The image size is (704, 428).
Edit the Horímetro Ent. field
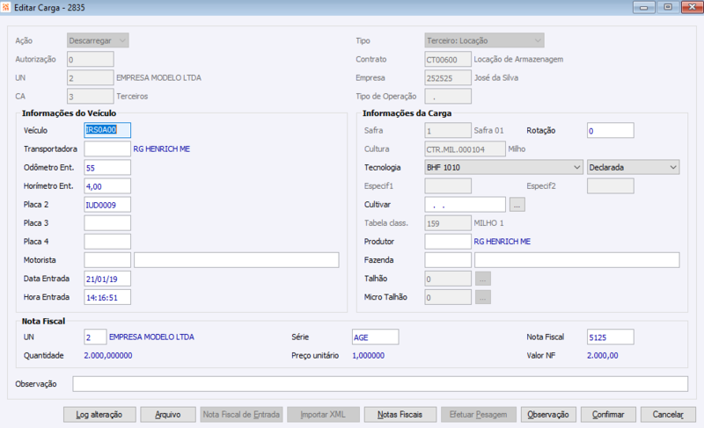tap(107, 186)
